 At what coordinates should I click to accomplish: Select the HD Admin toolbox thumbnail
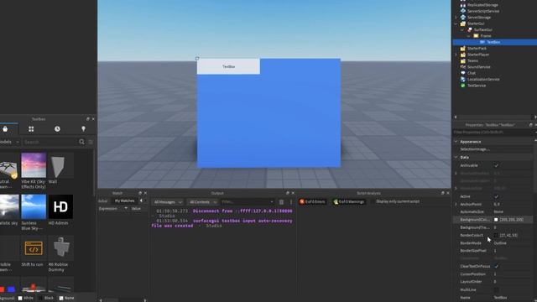(x=60, y=207)
